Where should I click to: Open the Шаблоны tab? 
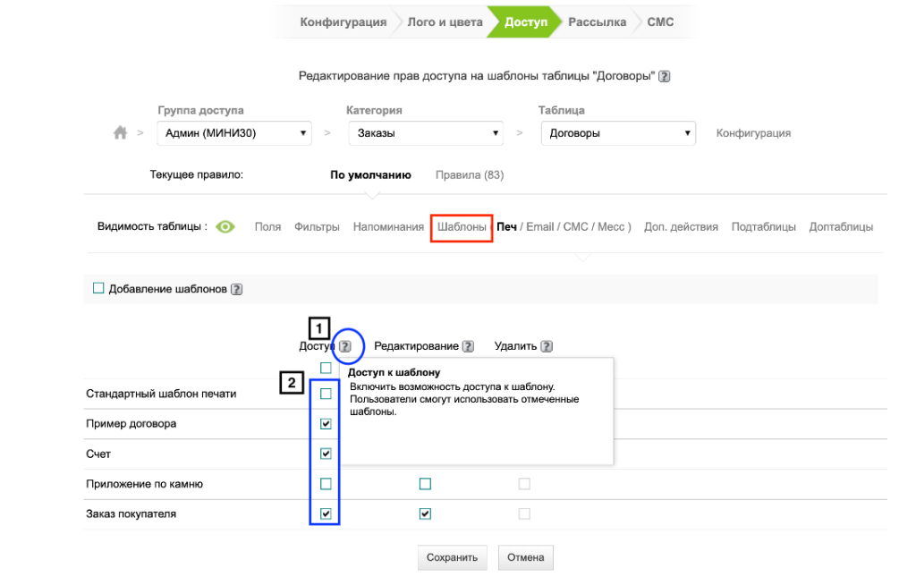point(462,227)
